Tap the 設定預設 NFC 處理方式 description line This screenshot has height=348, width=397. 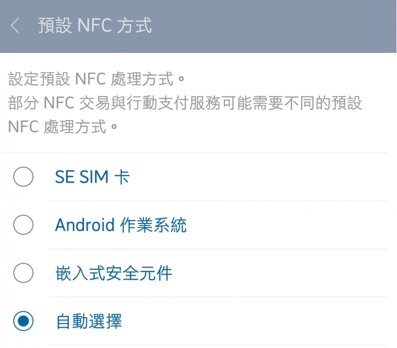click(95, 79)
